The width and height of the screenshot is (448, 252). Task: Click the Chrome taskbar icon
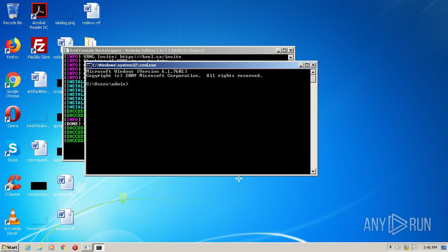click(x=63, y=247)
